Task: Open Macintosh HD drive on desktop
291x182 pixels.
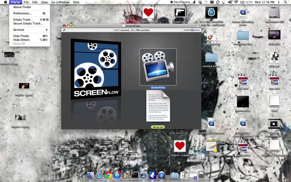Action: (274, 13)
